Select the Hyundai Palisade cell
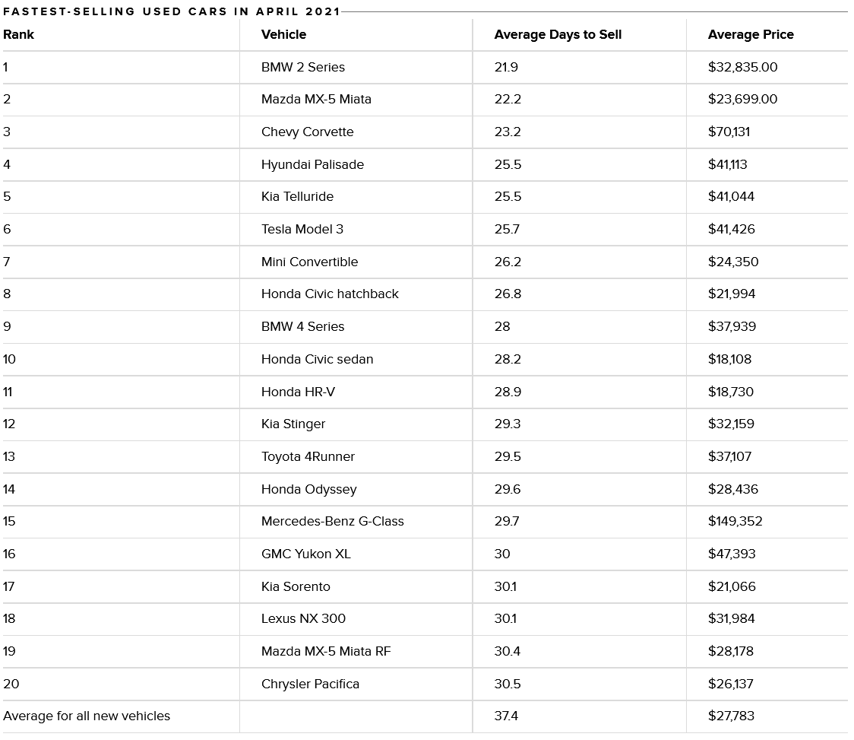The image size is (854, 740). [x=312, y=165]
